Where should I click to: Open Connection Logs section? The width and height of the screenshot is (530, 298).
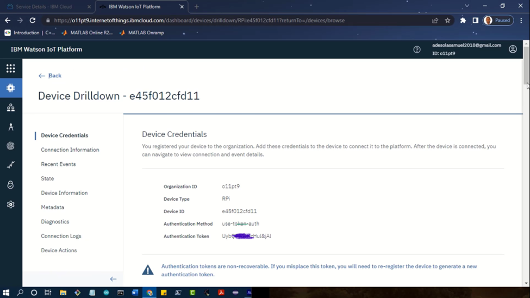(61, 236)
